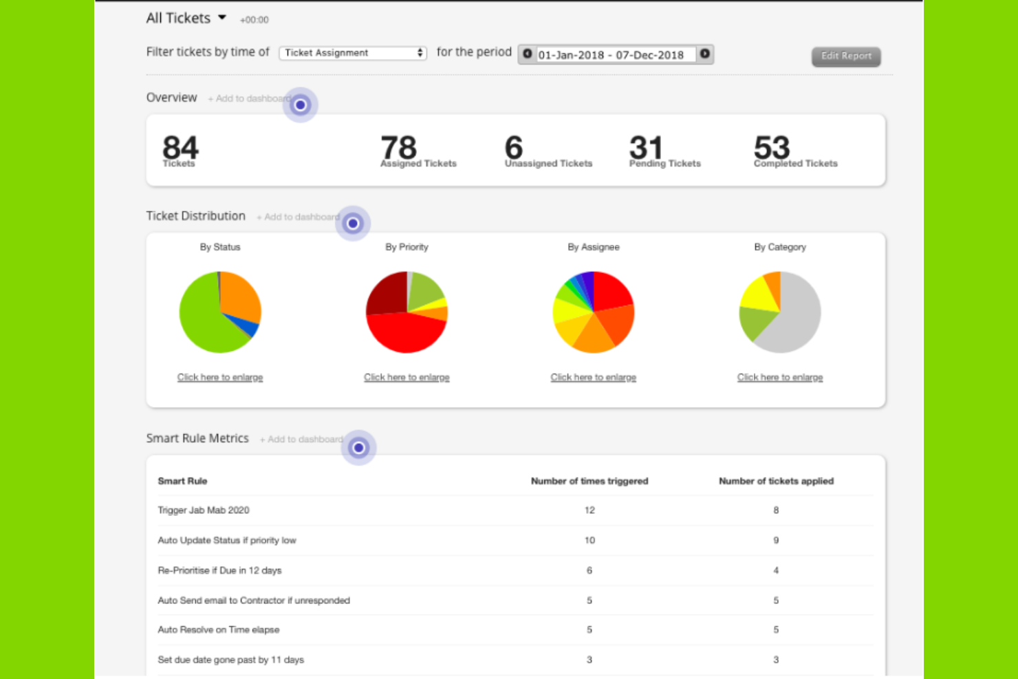Image resolution: width=1018 pixels, height=679 pixels.
Task: Open the All Tickets dropdown
Action: tap(186, 18)
